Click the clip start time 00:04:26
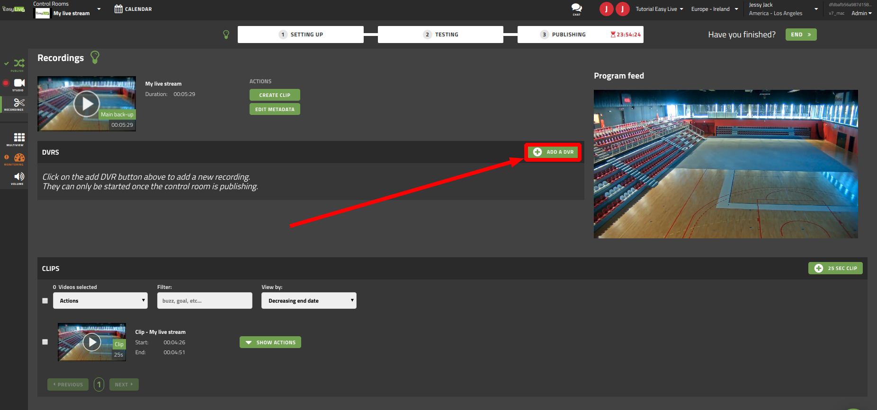Screen dimensions: 877x410 tap(174, 342)
